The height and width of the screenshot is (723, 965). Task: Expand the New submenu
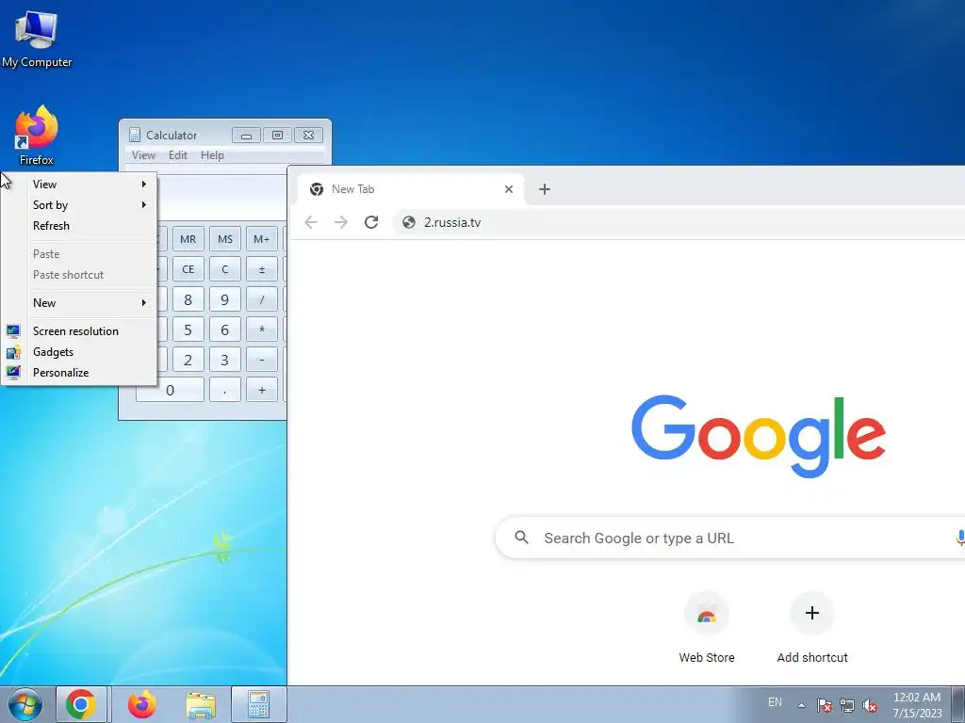coord(79,302)
